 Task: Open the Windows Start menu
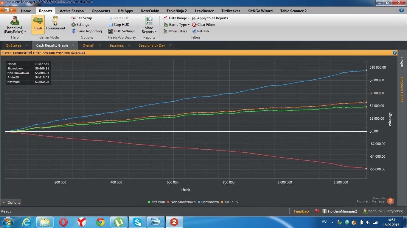[x=7, y=222]
